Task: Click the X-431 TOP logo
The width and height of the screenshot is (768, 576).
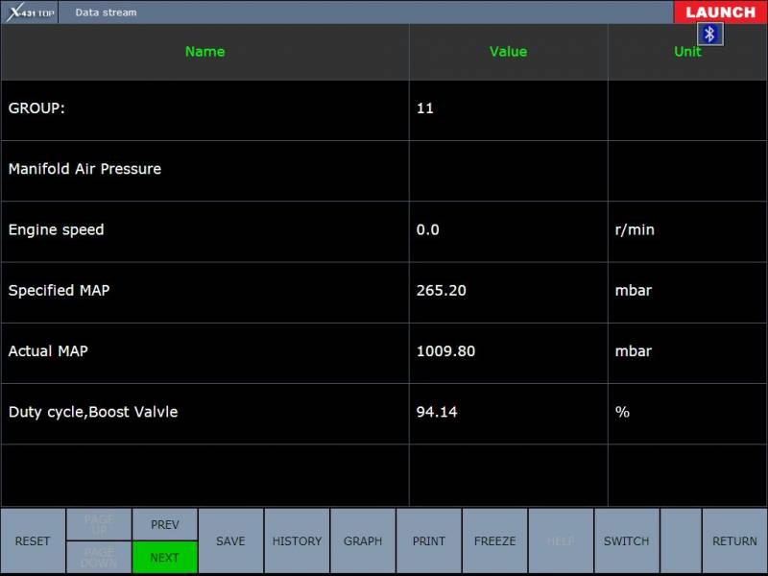Action: 30,12
